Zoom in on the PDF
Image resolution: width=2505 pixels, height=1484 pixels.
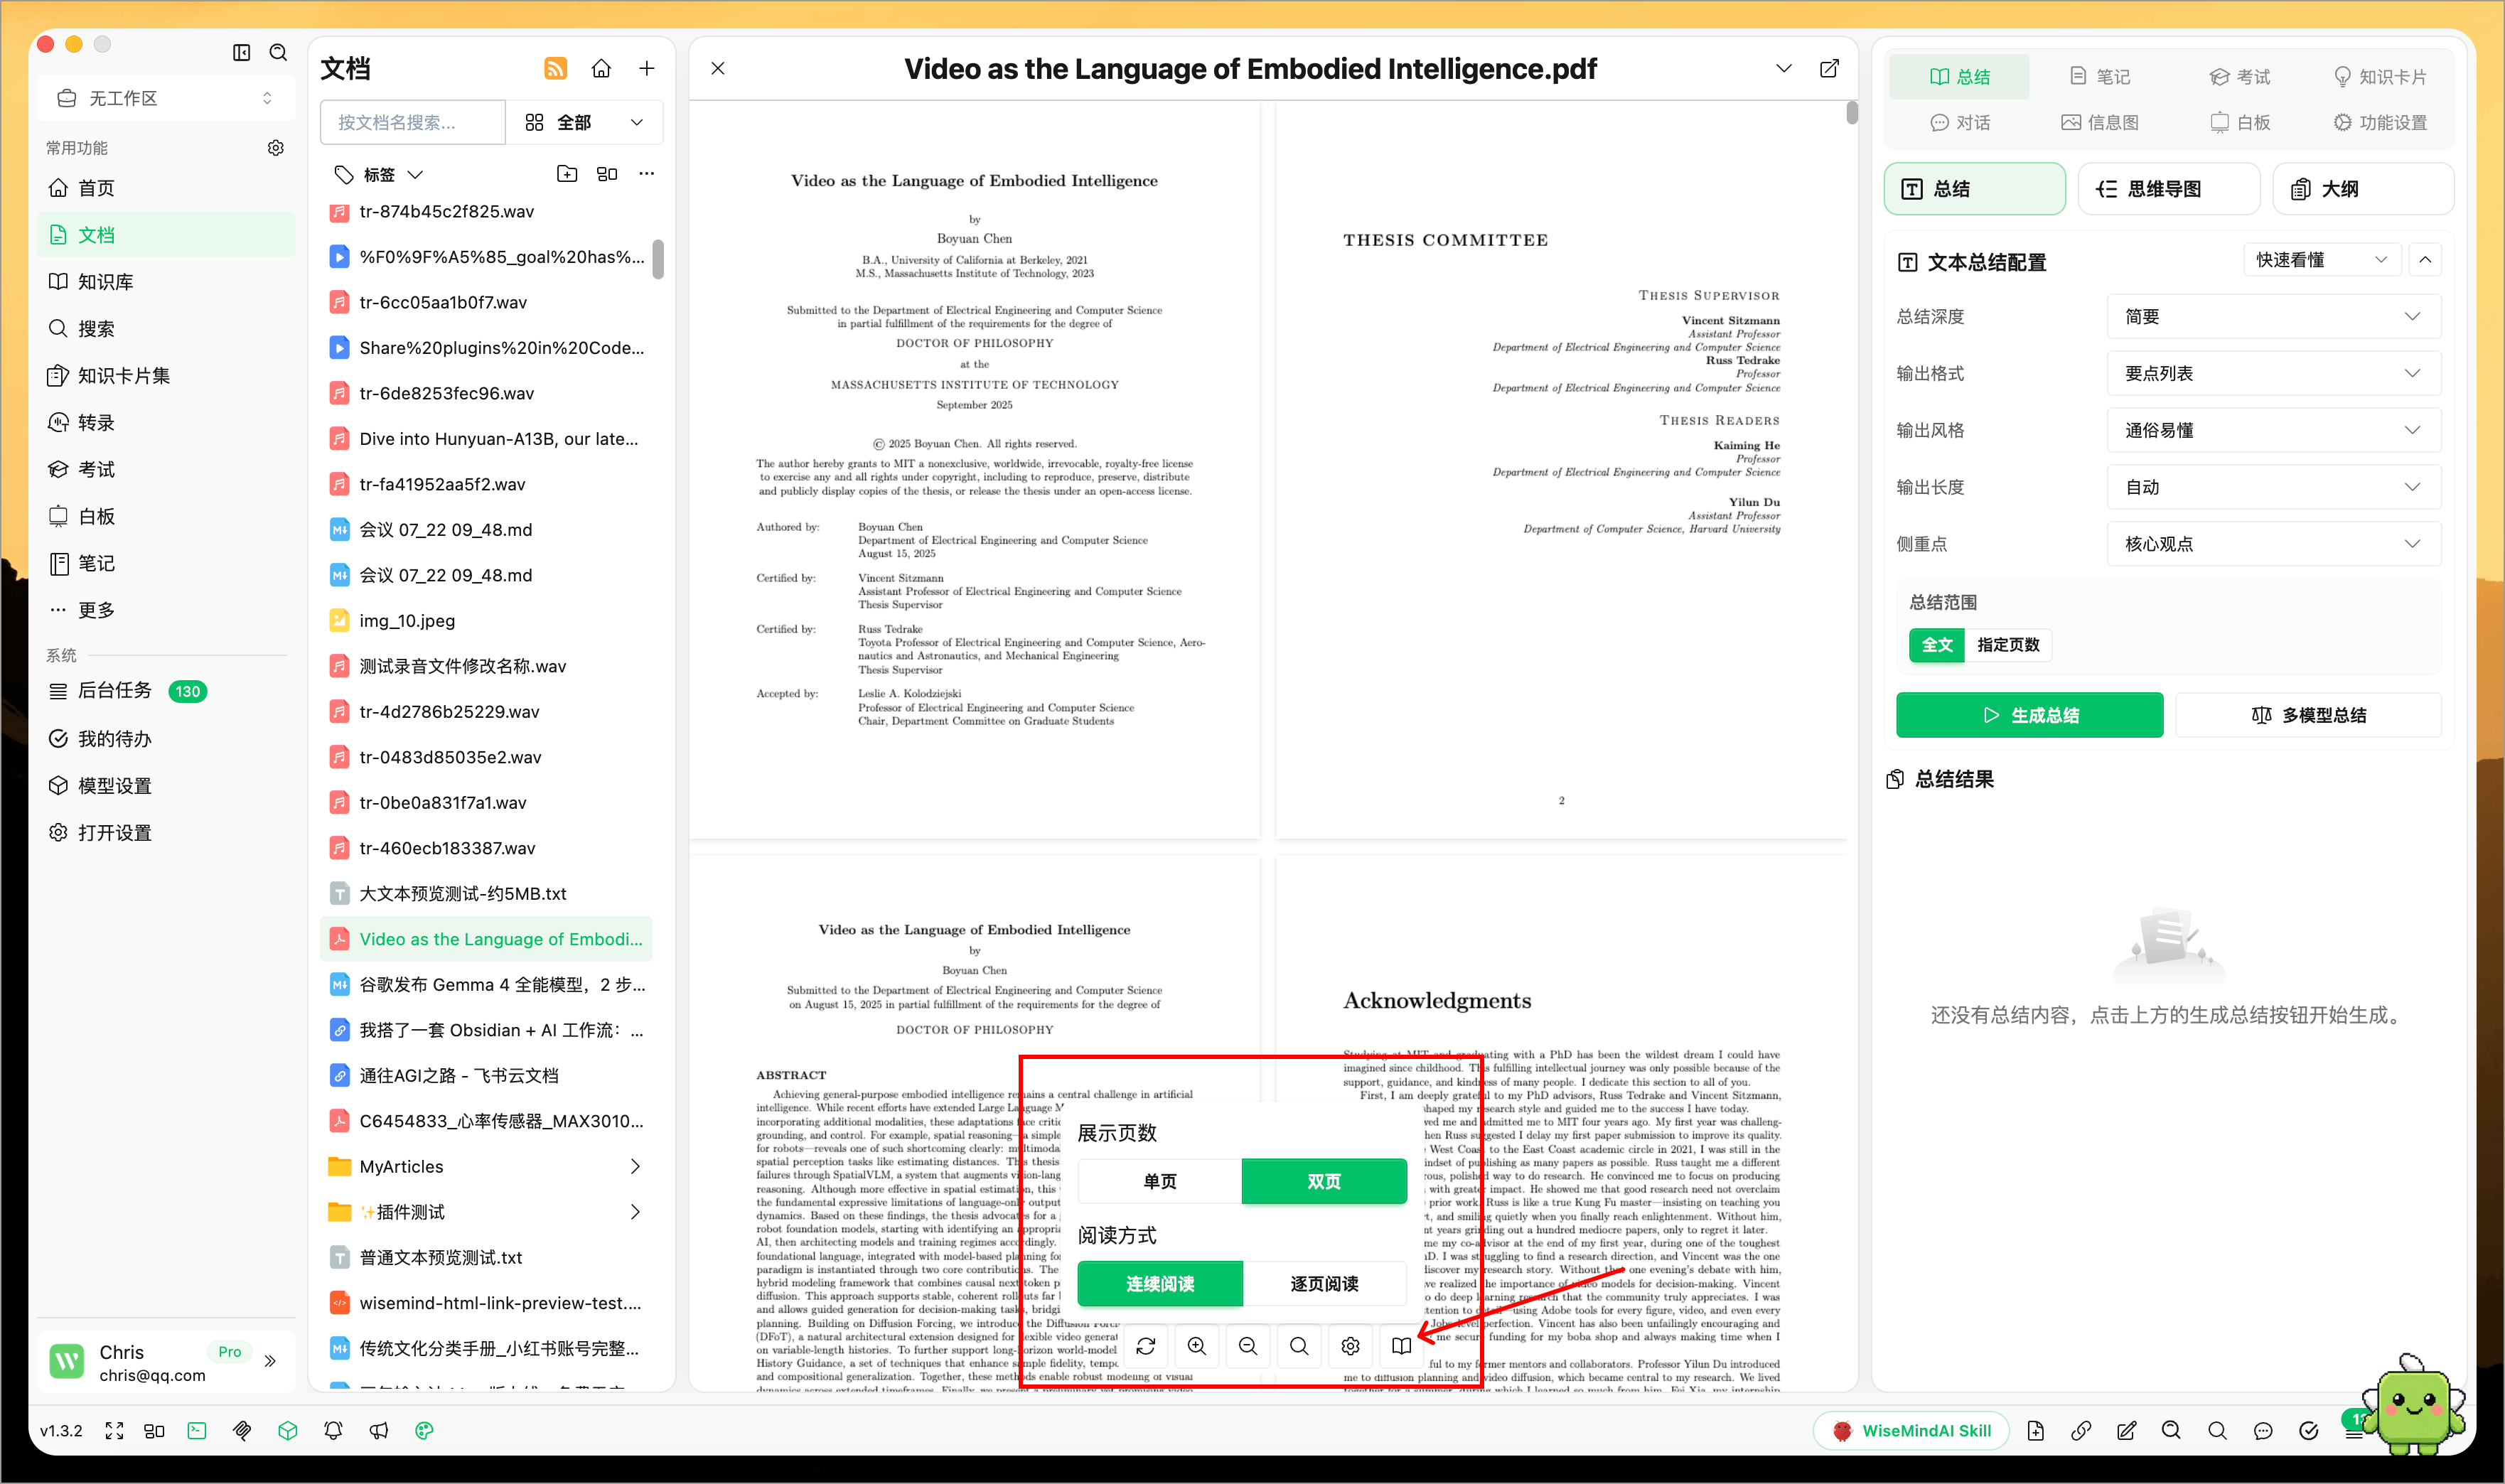tap(1197, 1346)
